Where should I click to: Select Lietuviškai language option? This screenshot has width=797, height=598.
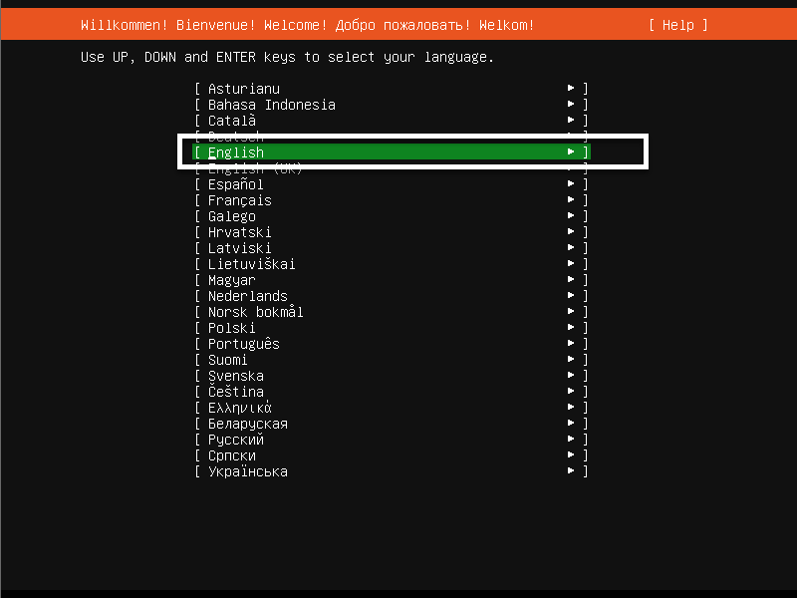click(391, 264)
